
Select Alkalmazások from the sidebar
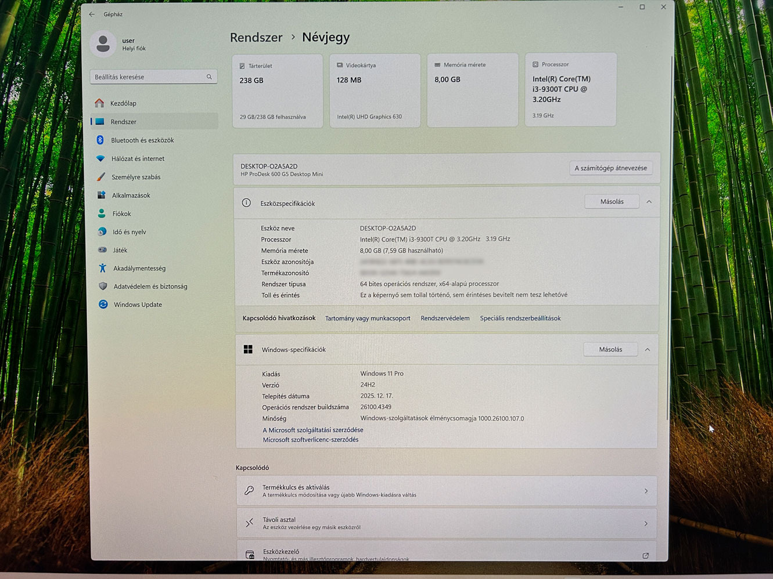[155, 195]
